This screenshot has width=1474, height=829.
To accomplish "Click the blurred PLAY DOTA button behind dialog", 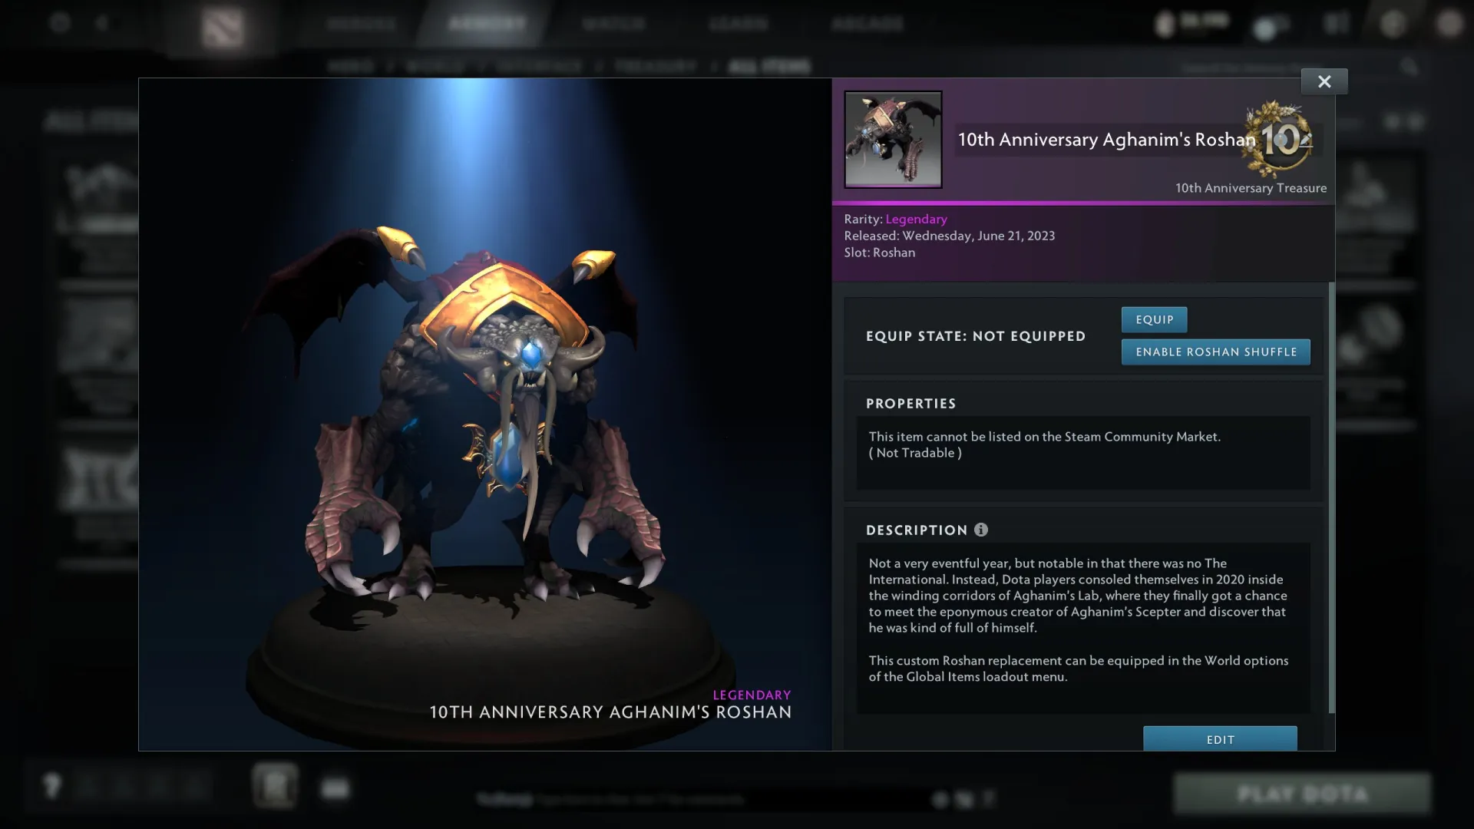I will 1302,794.
